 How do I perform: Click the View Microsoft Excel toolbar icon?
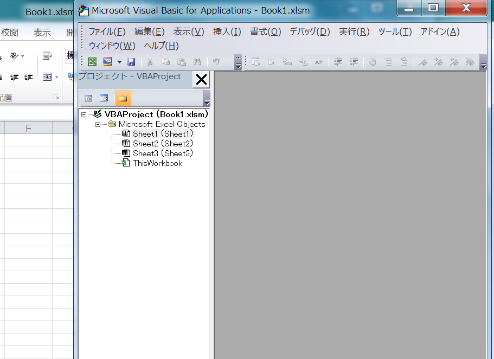click(92, 62)
